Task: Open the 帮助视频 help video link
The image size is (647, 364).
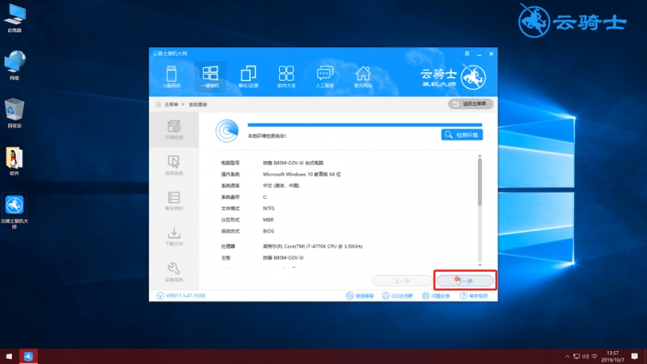Action: point(474,296)
